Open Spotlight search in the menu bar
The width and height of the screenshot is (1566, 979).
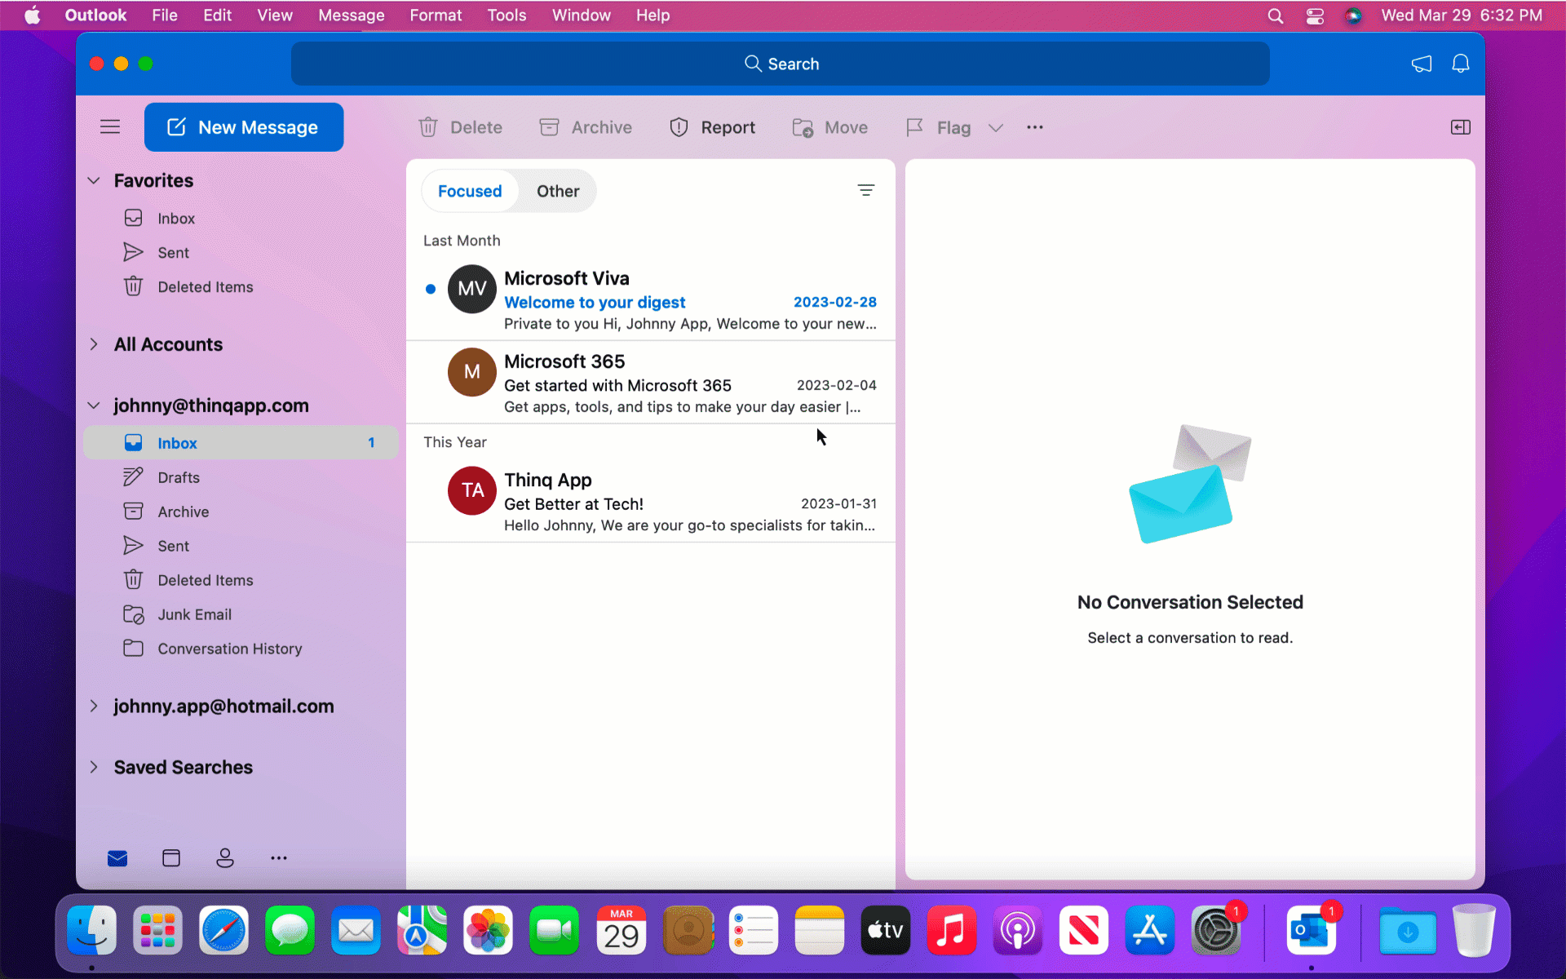pyautogui.click(x=1276, y=16)
